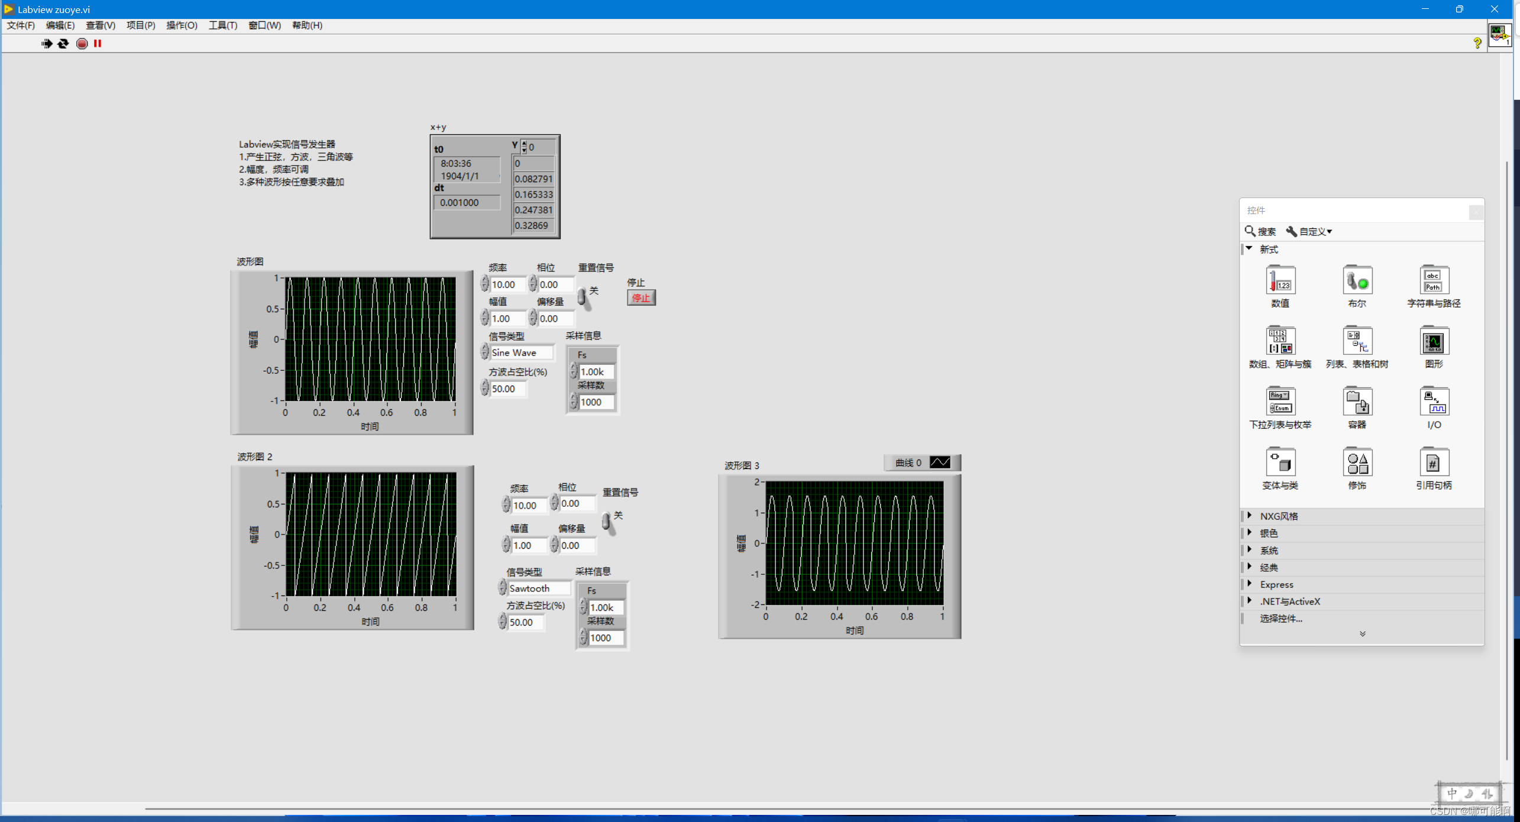The width and height of the screenshot is (1520, 822).
Task: Click the upper 方波占空比 field 50.00
Action: point(507,389)
